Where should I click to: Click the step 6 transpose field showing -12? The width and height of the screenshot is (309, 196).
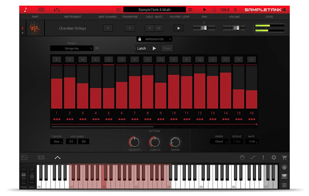click(122, 59)
